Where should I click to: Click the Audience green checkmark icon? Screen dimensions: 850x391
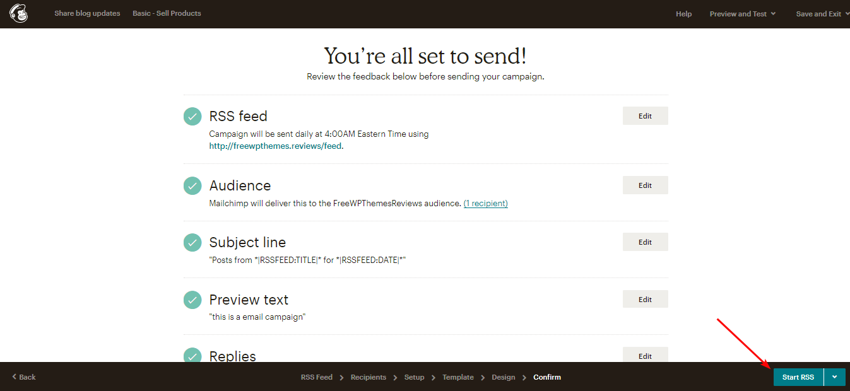(192, 185)
